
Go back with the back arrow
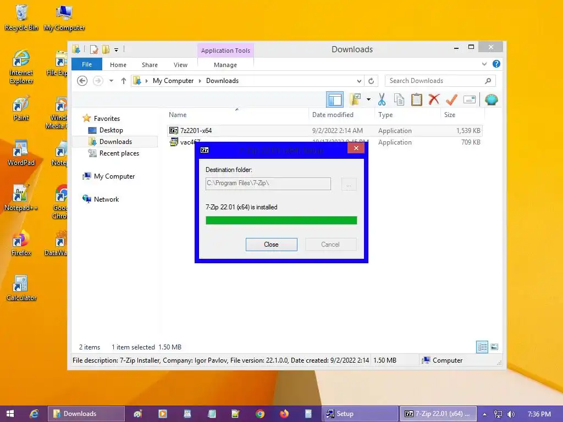click(x=82, y=81)
